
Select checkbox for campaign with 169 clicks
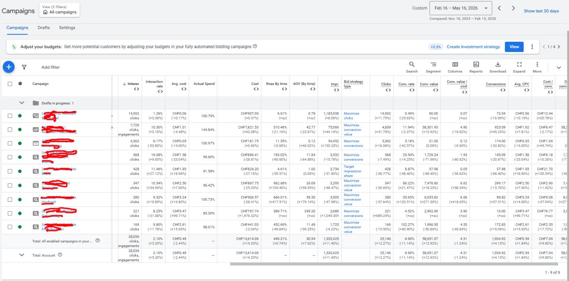(x=10, y=227)
